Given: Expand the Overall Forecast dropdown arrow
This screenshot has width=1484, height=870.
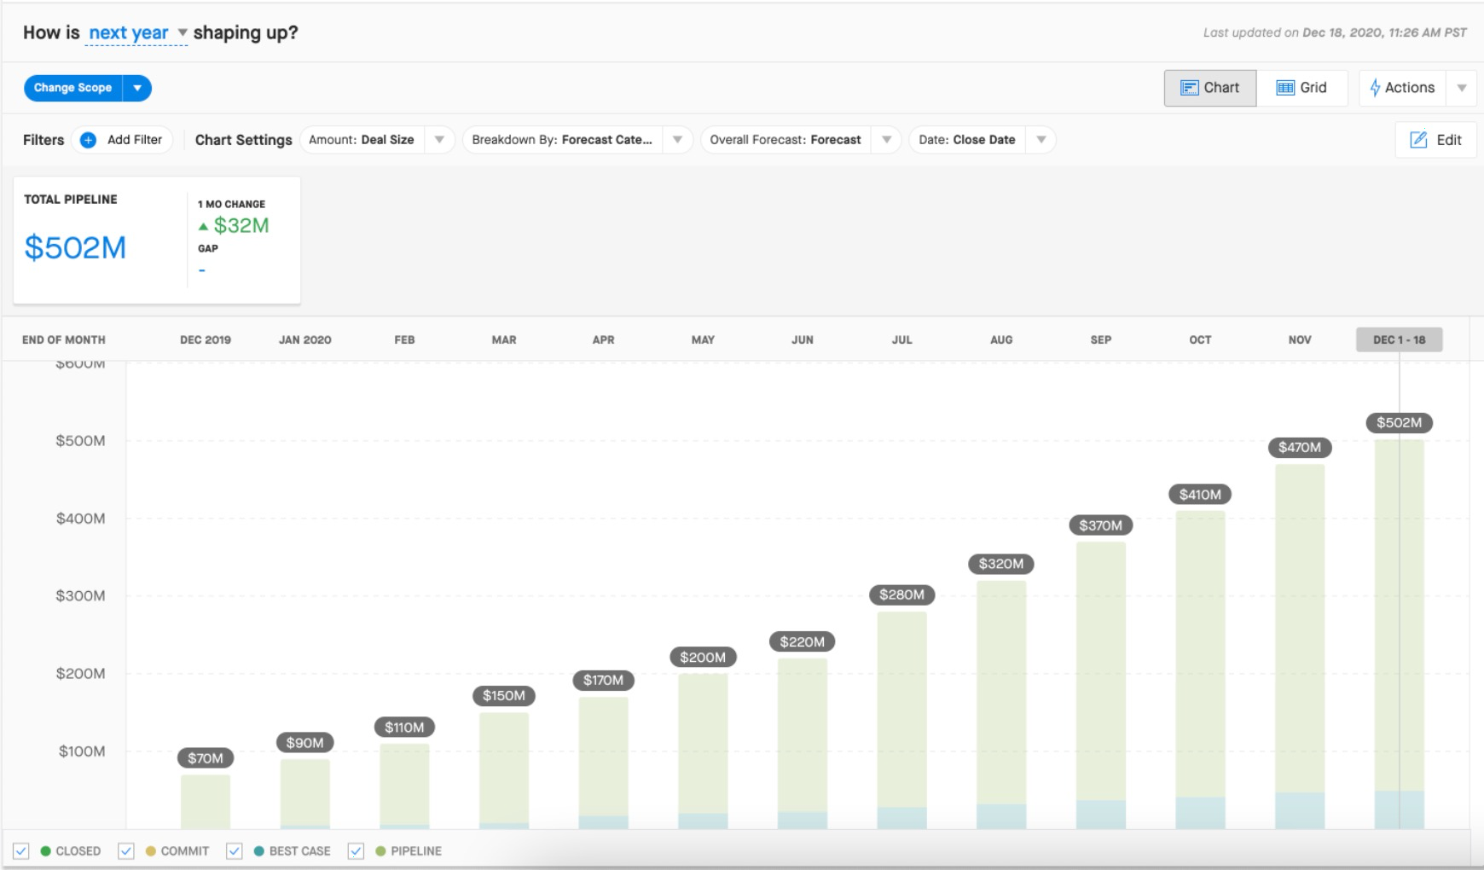Looking at the screenshot, I should 887,140.
